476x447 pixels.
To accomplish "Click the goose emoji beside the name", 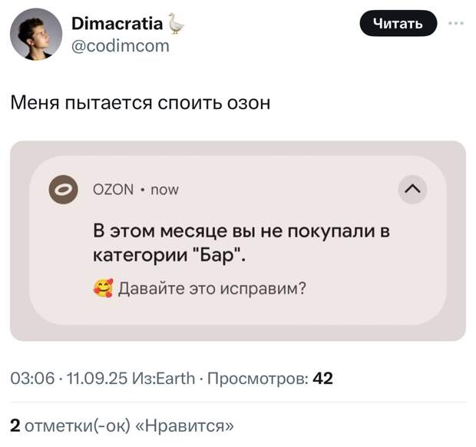I will (176, 24).
